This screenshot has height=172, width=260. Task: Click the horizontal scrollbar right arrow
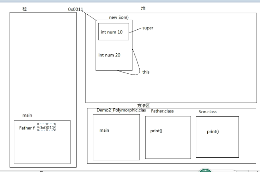click(x=258, y=171)
